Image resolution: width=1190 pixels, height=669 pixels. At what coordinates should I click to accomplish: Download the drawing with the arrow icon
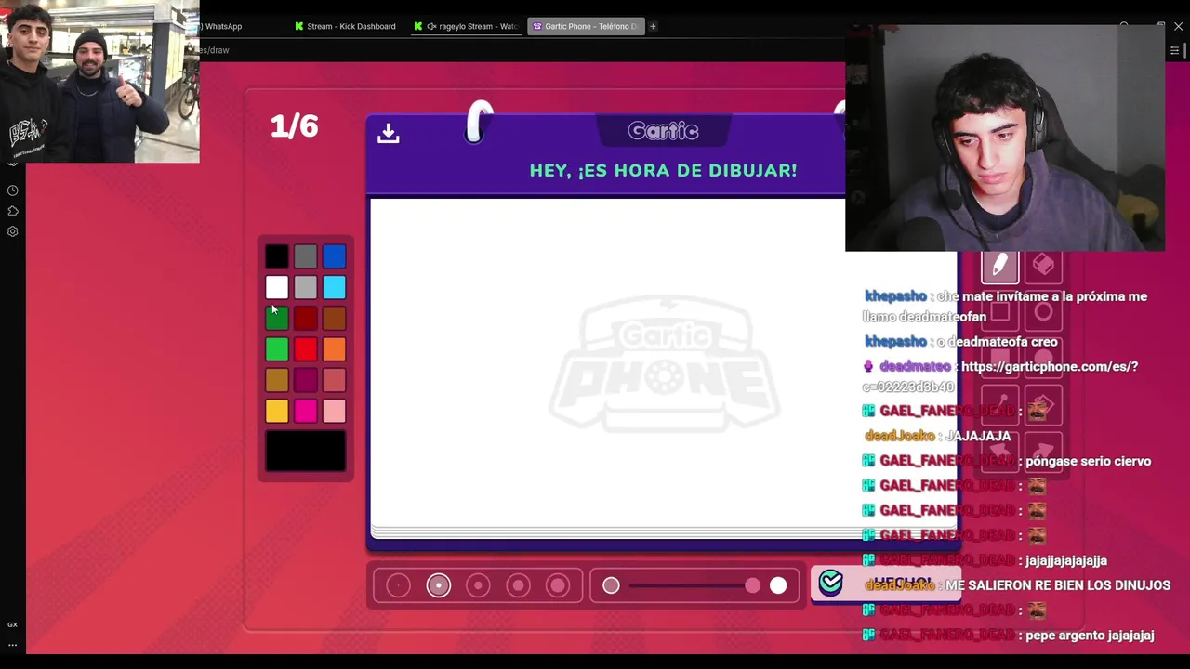pyautogui.click(x=389, y=133)
